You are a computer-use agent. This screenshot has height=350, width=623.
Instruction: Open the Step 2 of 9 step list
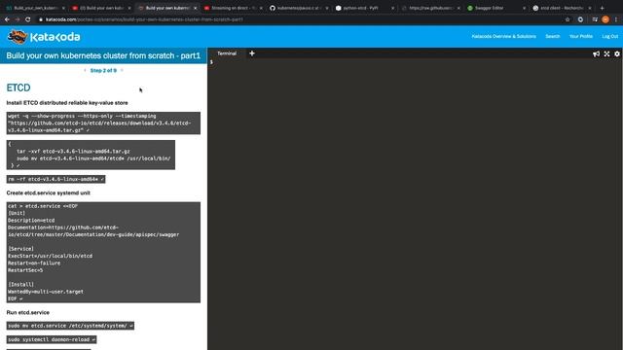tap(103, 70)
